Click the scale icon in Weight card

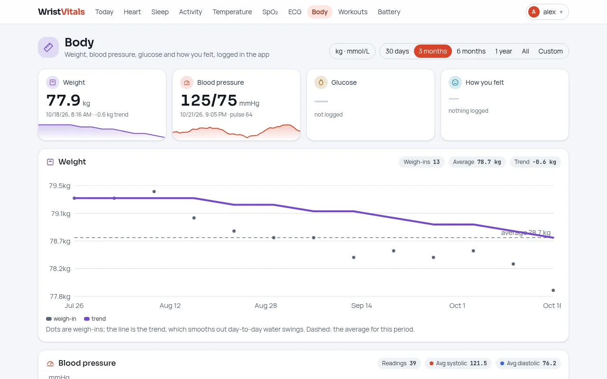coord(53,82)
